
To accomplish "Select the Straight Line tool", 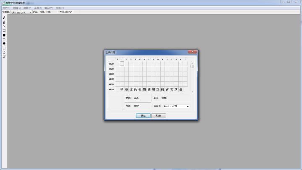I will click(x=4, y=26).
